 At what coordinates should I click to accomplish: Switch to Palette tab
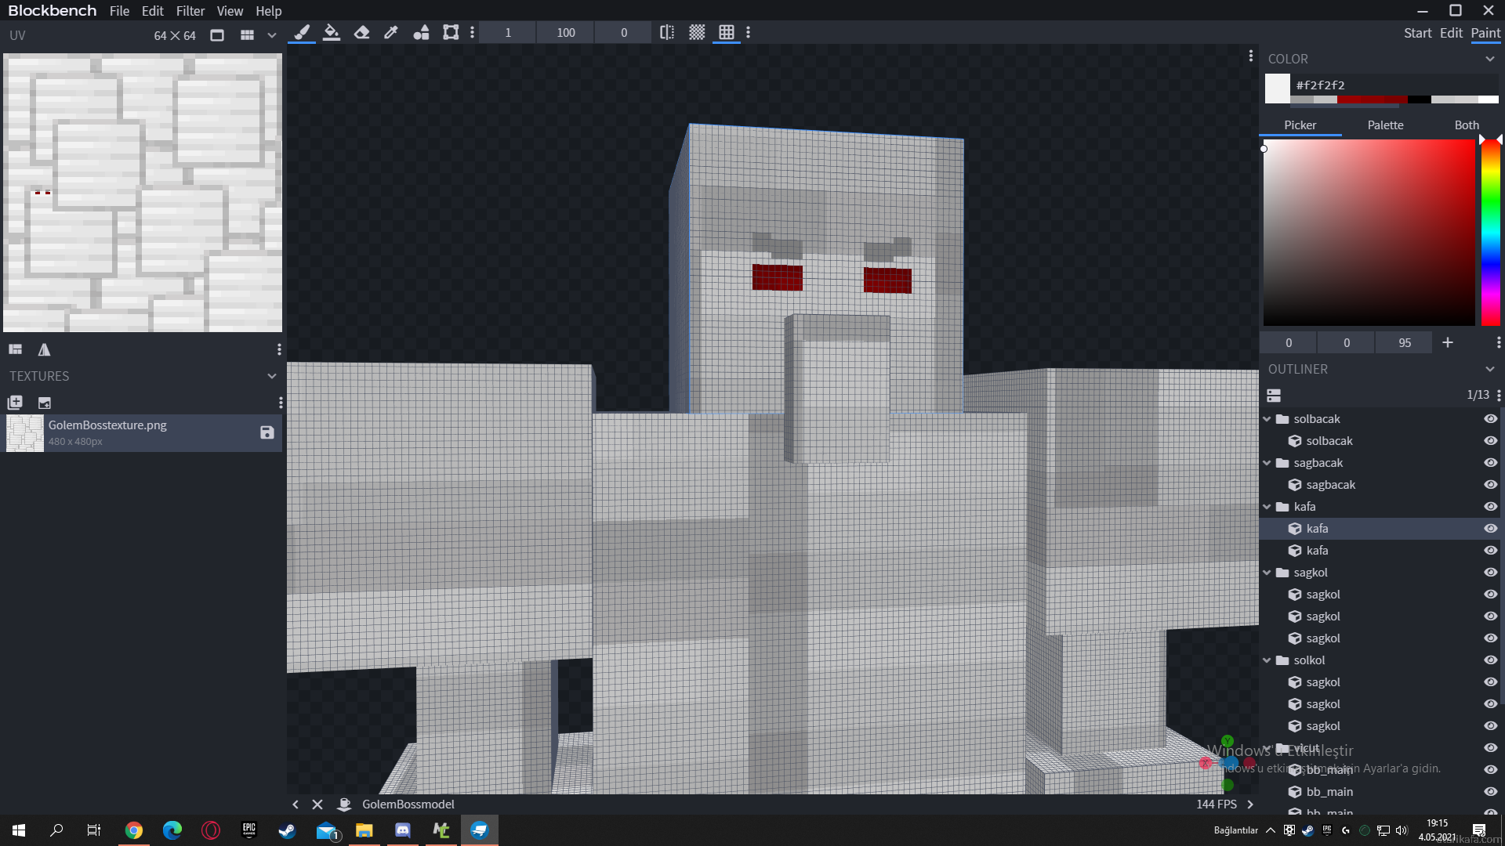pyautogui.click(x=1385, y=125)
